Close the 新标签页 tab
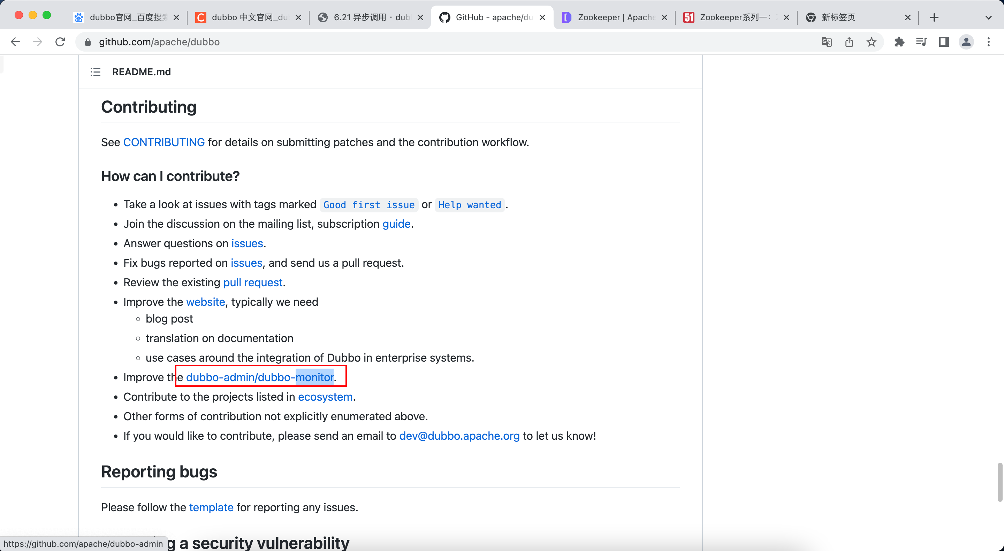This screenshot has height=551, width=1004. (907, 17)
